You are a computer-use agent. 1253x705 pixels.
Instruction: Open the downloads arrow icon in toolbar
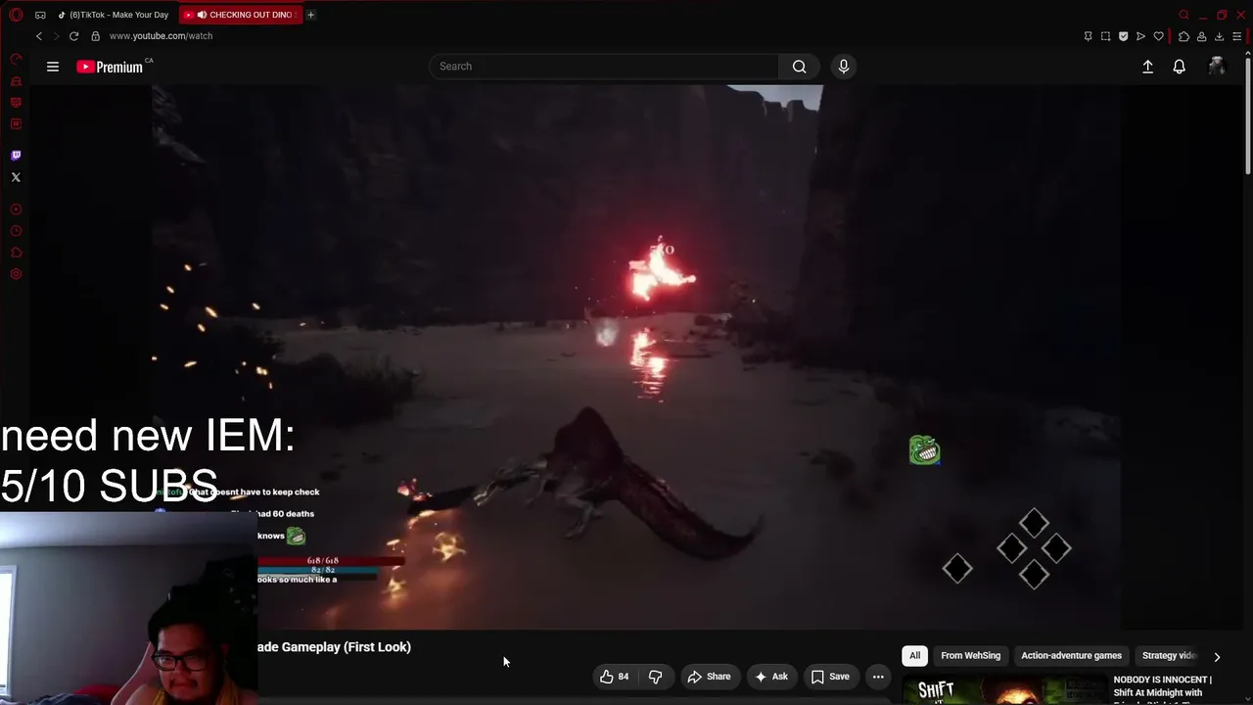(1219, 36)
